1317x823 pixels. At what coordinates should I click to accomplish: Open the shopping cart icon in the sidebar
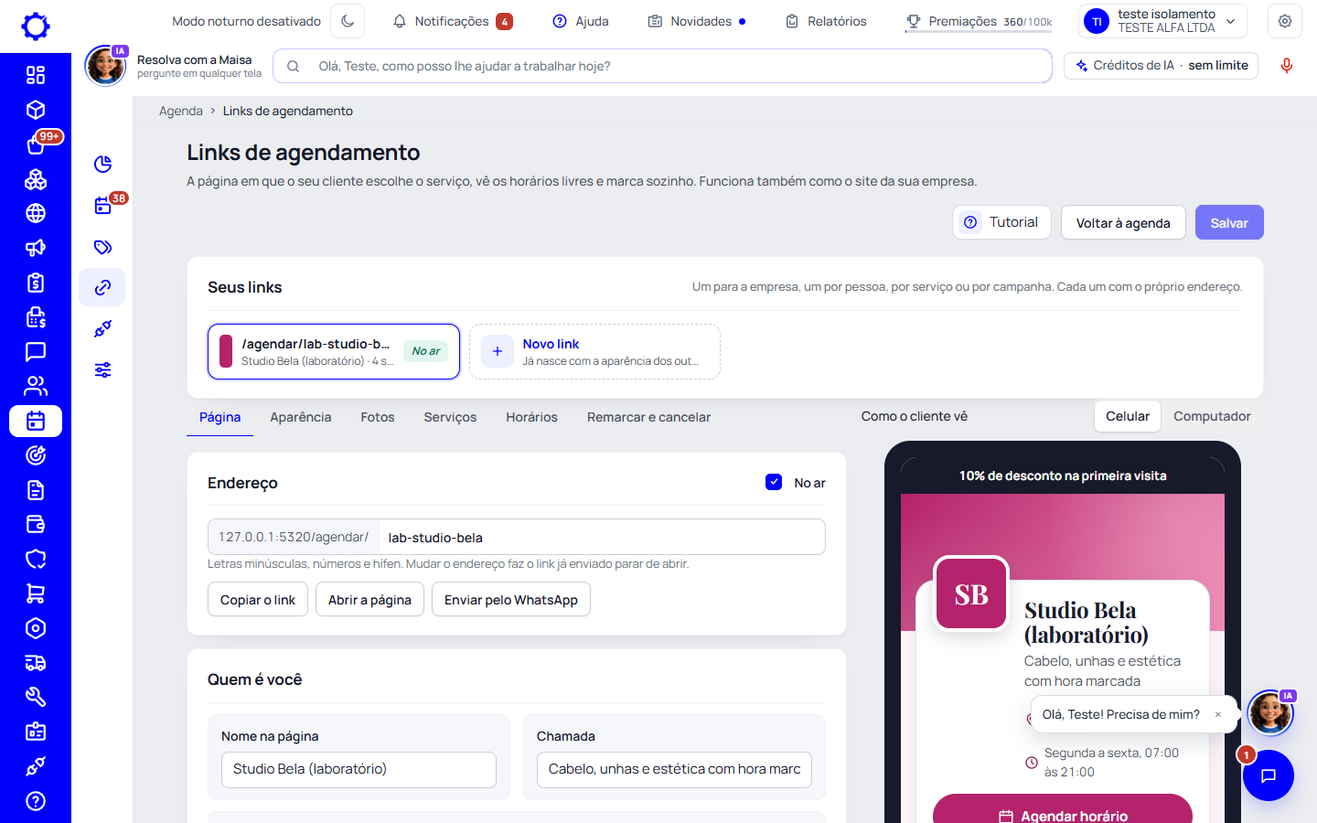[x=36, y=593]
